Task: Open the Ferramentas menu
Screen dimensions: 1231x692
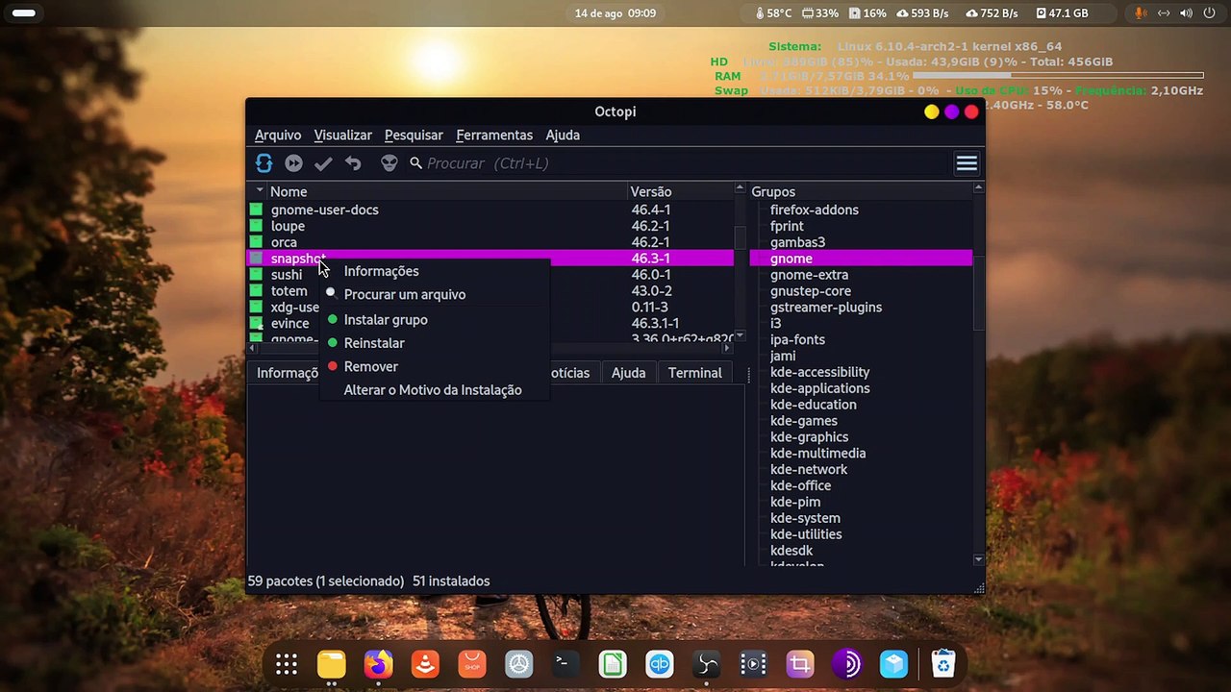Action: point(494,136)
